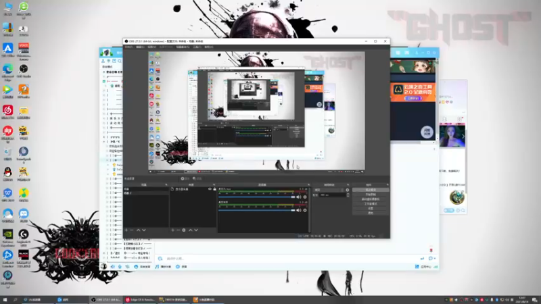This screenshot has width=541, height=304.
Task: Toggle visibility eye of the display capture source
Action: (210, 189)
